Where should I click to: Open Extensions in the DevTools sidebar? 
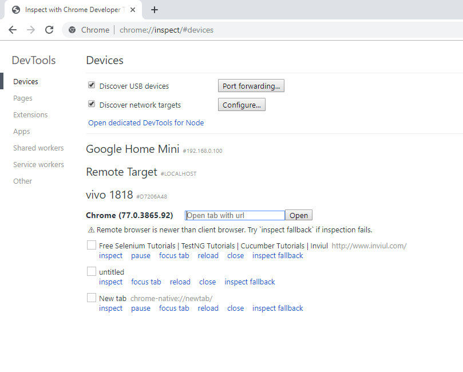[30, 115]
